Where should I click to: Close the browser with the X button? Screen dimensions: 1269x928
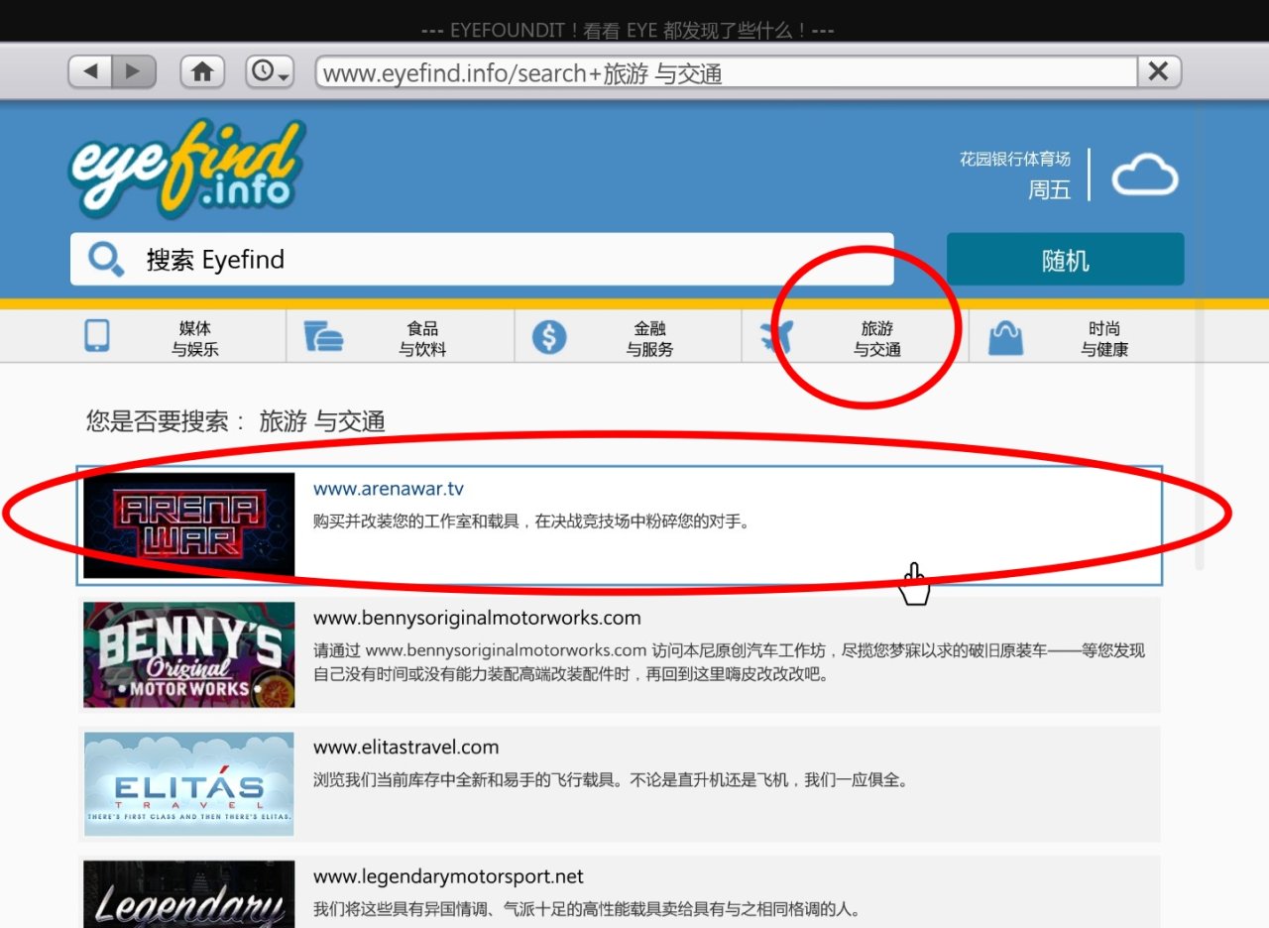[x=1158, y=71]
